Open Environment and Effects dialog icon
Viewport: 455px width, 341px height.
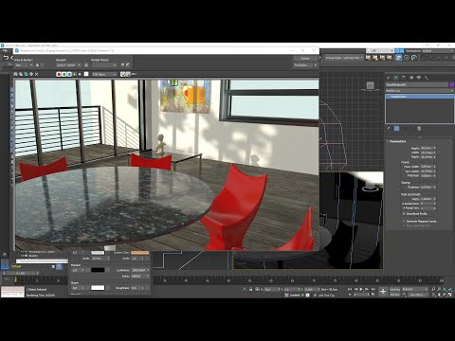click(128, 65)
